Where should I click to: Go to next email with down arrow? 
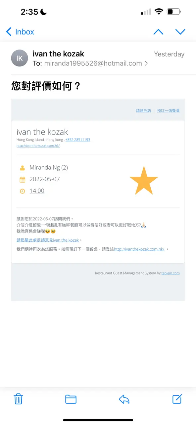pyautogui.click(x=180, y=32)
